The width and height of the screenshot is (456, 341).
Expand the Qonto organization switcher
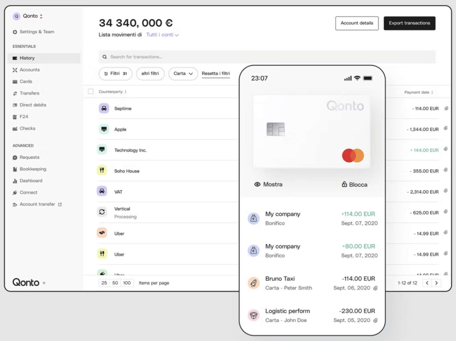[x=41, y=16]
